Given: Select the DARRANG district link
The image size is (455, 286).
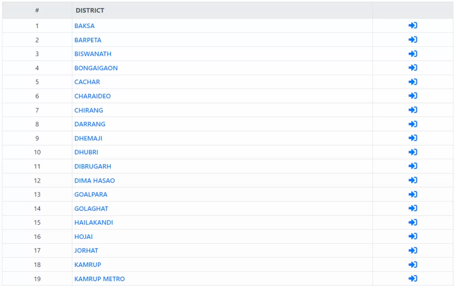Looking at the screenshot, I should [90, 124].
